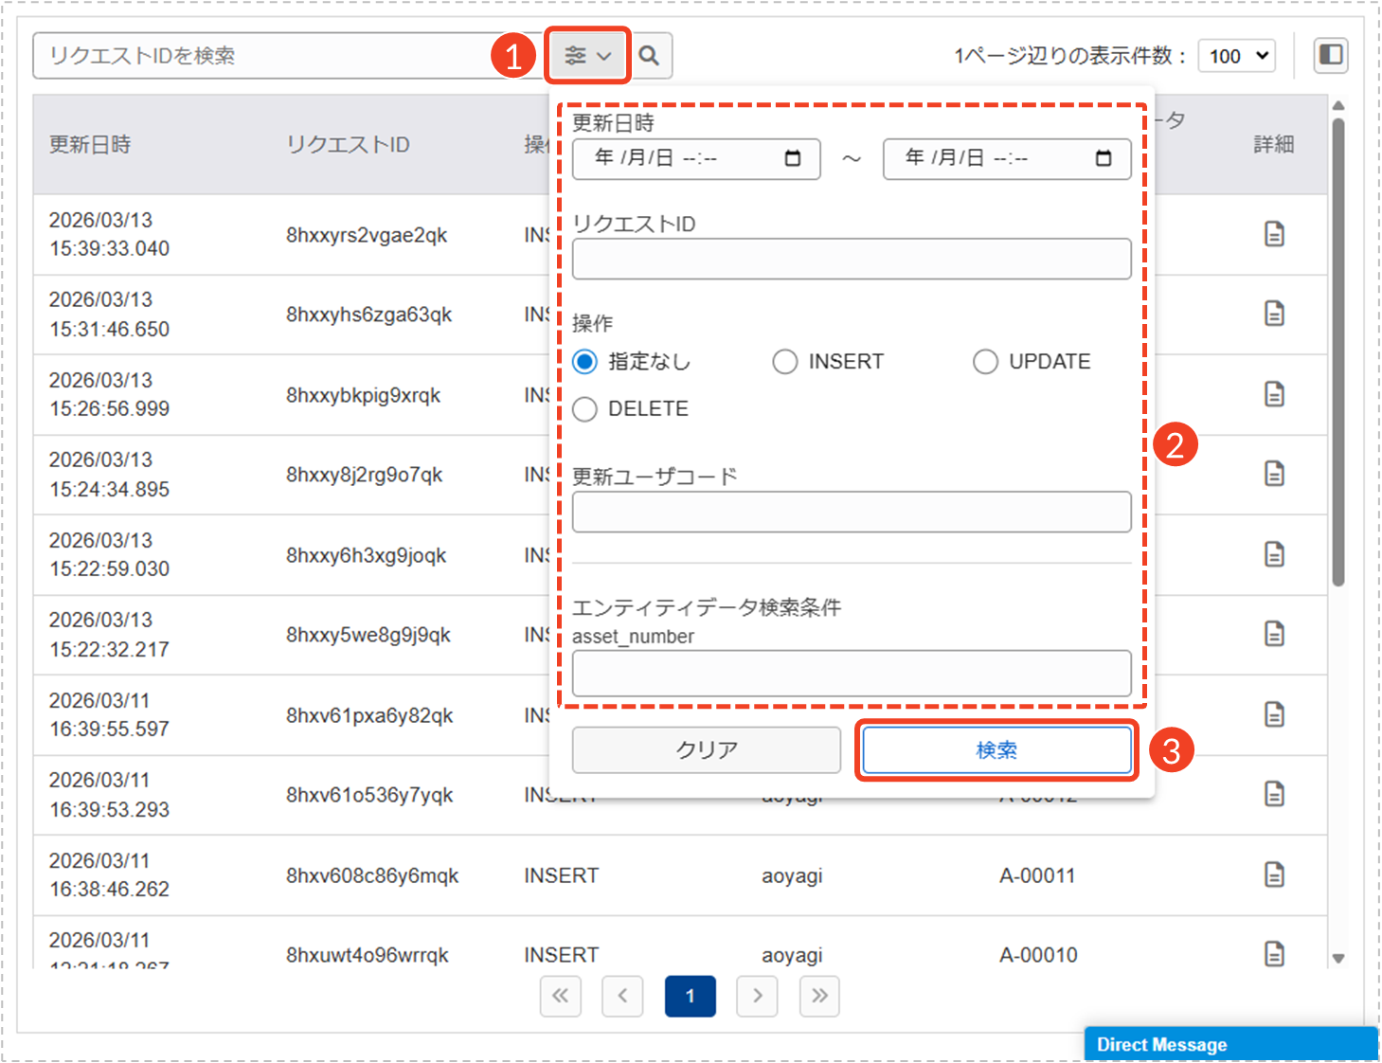Select the UPDATE operation radio button
The height and width of the screenshot is (1063, 1382).
pyautogui.click(x=985, y=362)
